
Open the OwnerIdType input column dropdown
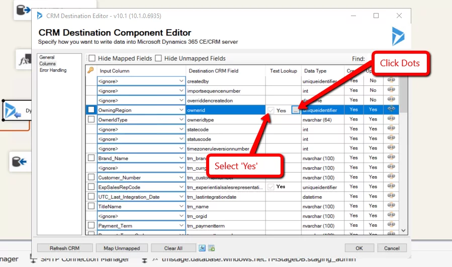coord(181,119)
